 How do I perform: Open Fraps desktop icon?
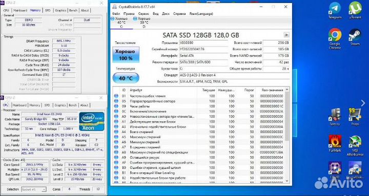(355, 117)
